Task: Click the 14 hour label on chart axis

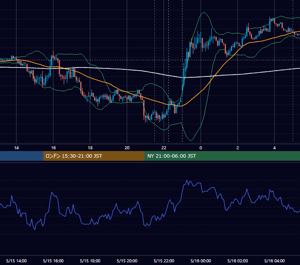Action: point(16,148)
